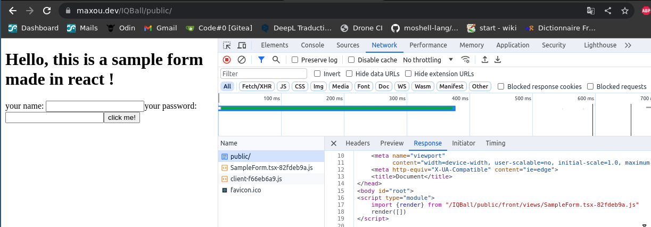This screenshot has height=227, width=651.
Task: View request Headers tab
Action: click(358, 143)
